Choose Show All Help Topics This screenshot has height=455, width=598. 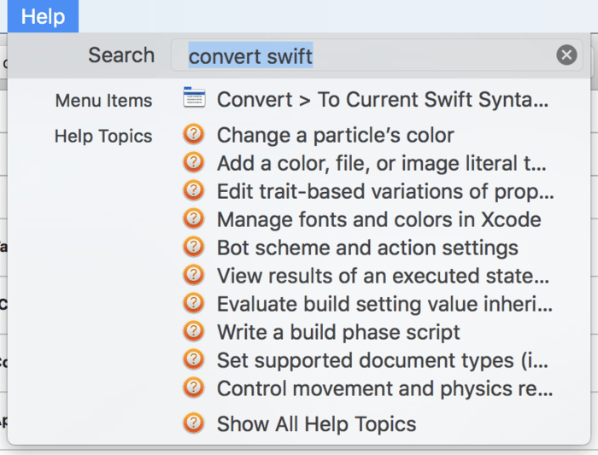click(316, 423)
